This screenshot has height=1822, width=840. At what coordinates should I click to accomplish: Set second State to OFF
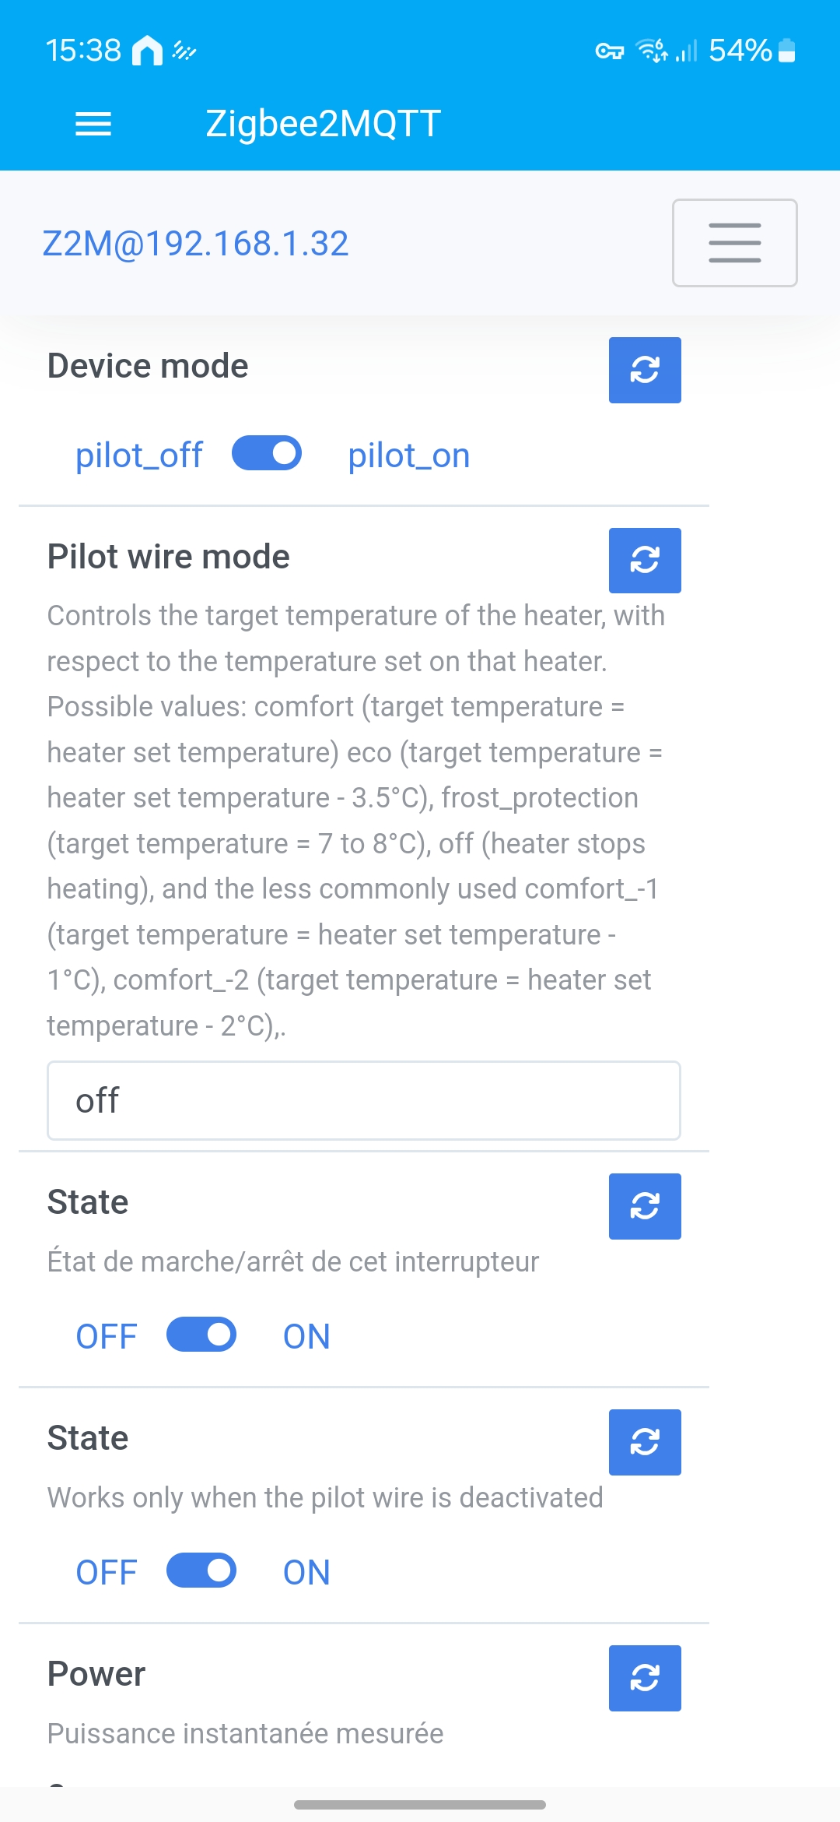click(x=107, y=1573)
